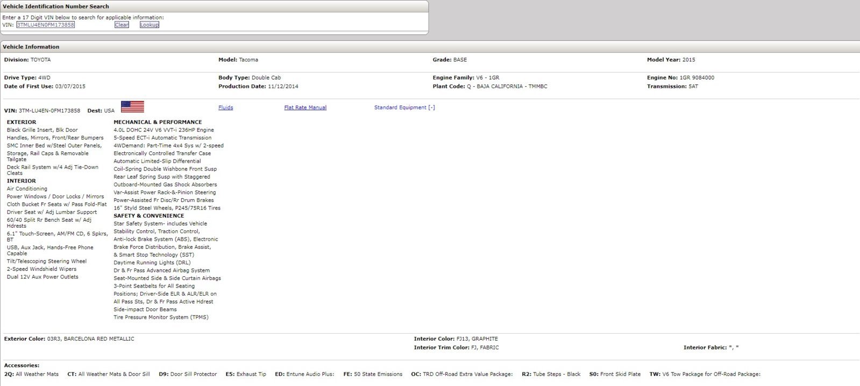This screenshot has height=386, width=860.
Task: Click the CT: All Weather Mats & Door Sill accessory
Action: click(109, 374)
